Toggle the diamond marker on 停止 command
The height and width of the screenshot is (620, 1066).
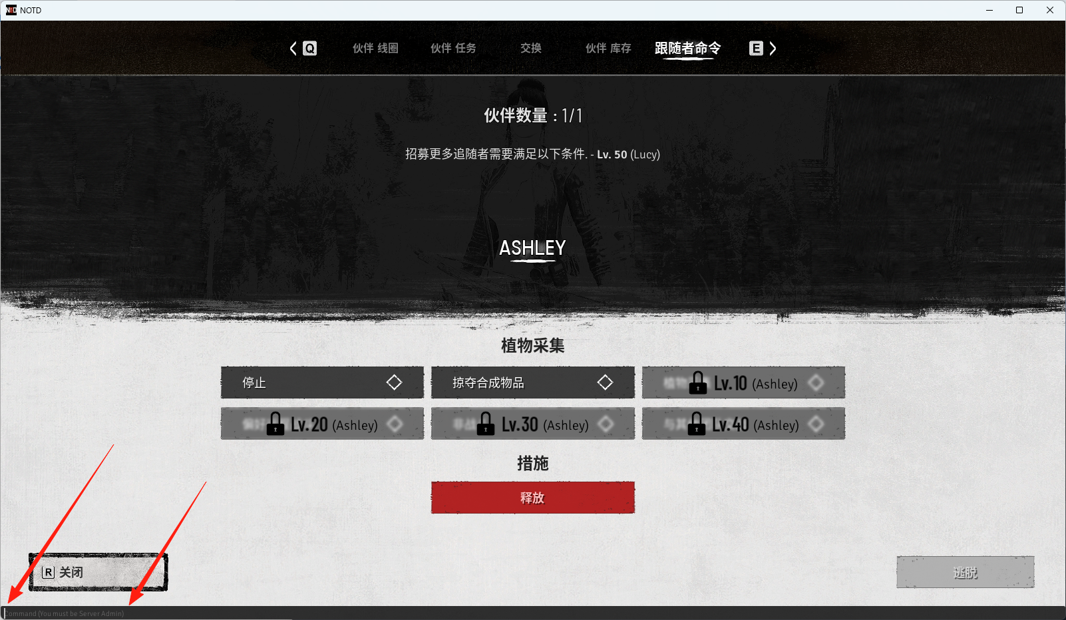pos(394,383)
